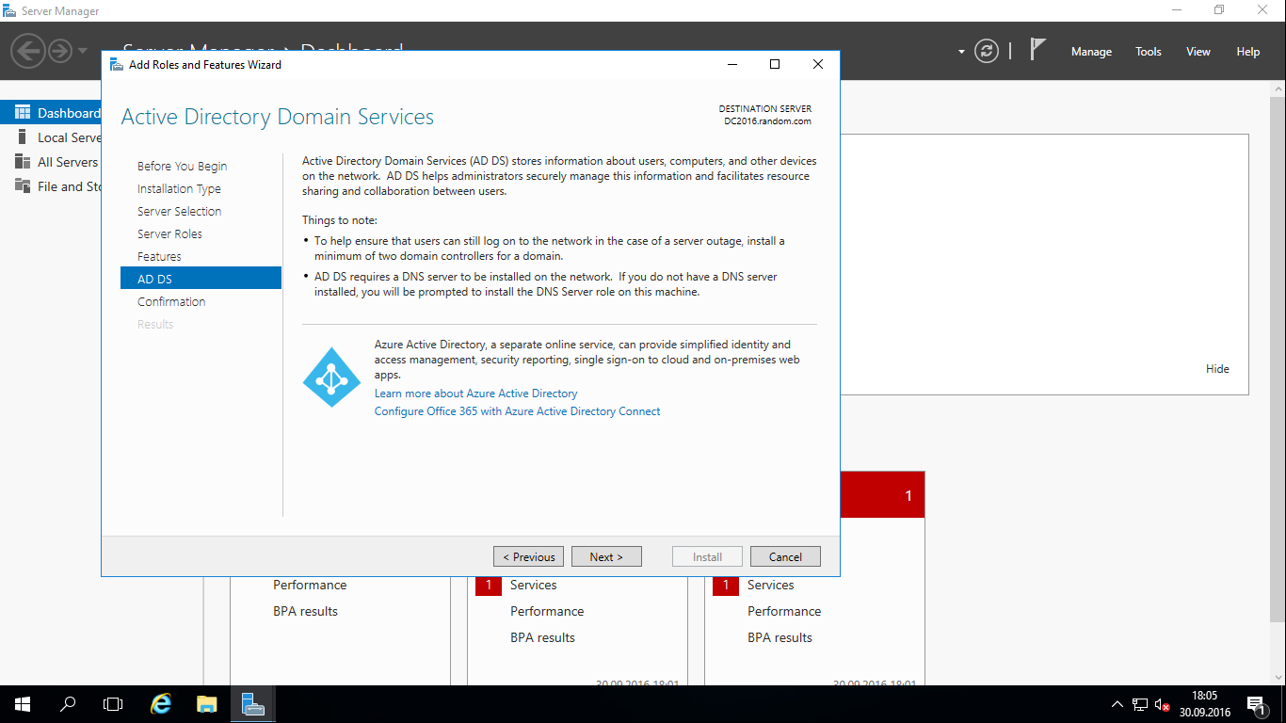Click the Previous button

pyautogui.click(x=529, y=556)
